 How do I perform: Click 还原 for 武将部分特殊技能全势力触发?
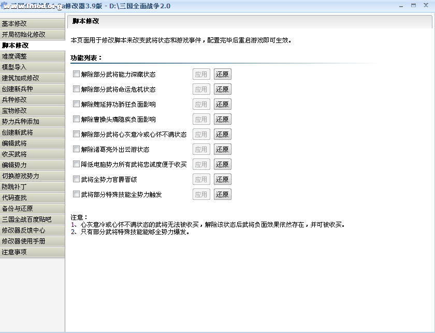coord(222,194)
